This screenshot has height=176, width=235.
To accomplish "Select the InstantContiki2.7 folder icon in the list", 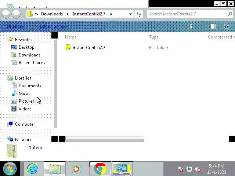I will 68,47.
